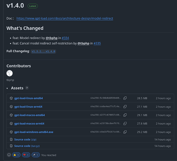Toggle the rocket reaction

[36, 155]
